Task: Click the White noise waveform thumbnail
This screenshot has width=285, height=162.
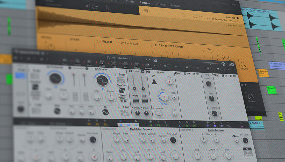Action: pos(136,101)
